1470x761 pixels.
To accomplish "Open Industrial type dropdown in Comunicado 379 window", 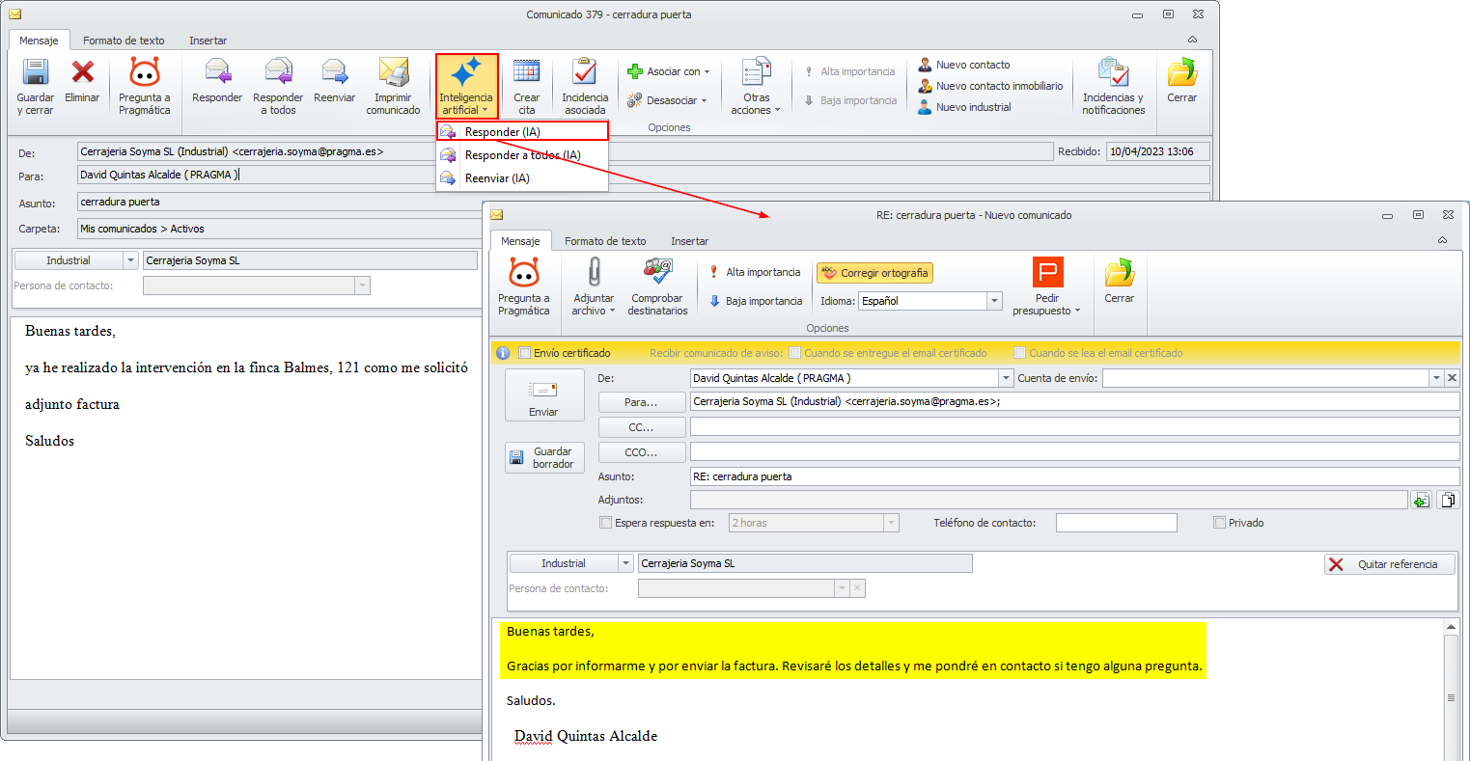I will (131, 260).
